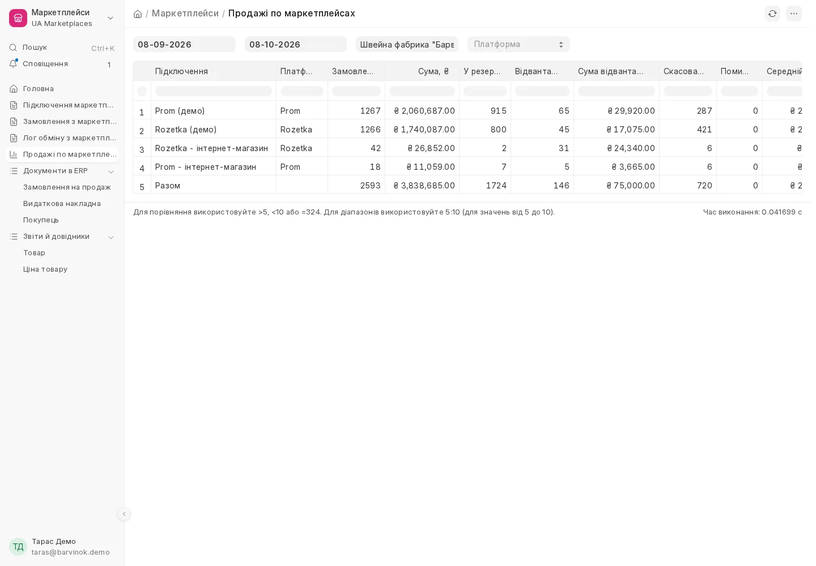Refresh the report with the reload icon
Screen dimensions: 816x566
tap(772, 14)
